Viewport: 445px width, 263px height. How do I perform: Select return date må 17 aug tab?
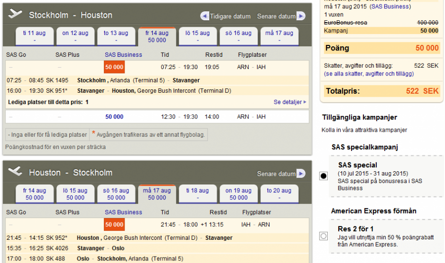[157, 194]
